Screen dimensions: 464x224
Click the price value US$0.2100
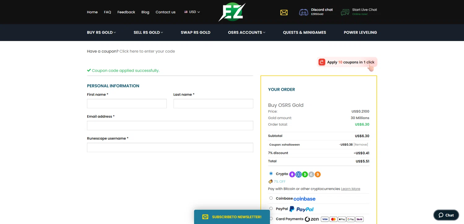pyautogui.click(x=360, y=111)
